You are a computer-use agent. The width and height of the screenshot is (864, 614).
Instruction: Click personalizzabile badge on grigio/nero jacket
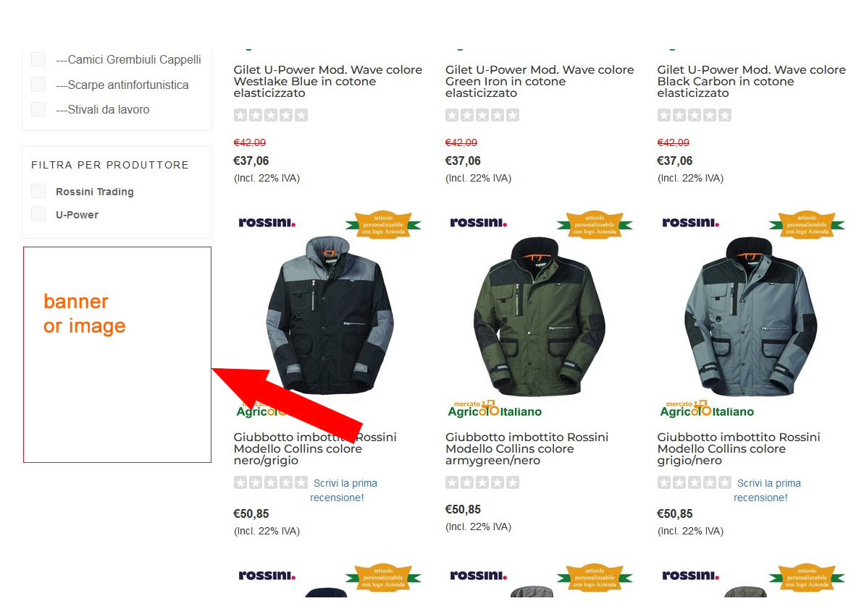[x=807, y=224]
